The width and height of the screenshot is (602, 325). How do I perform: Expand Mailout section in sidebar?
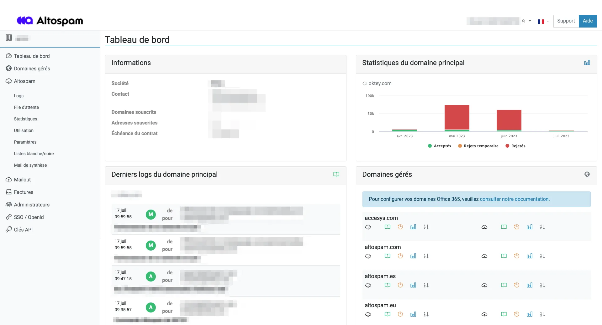point(22,180)
